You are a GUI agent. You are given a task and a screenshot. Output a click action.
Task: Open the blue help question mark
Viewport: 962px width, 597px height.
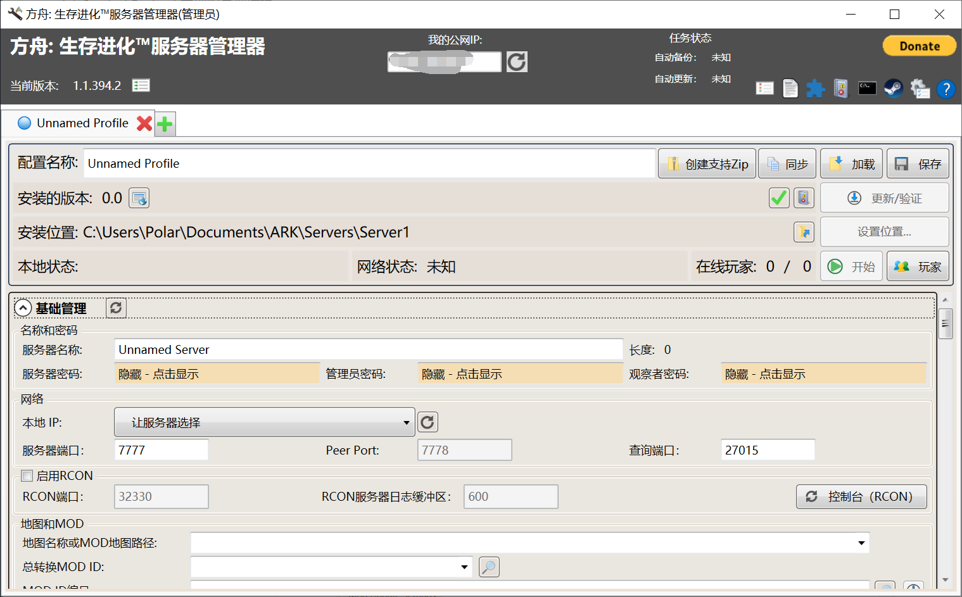point(946,89)
